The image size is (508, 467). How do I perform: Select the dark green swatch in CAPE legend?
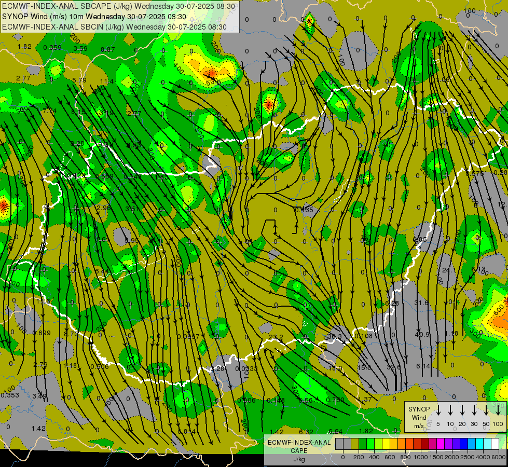coord(363,444)
